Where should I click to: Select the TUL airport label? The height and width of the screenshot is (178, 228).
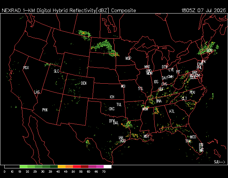(x=119, y=105)
